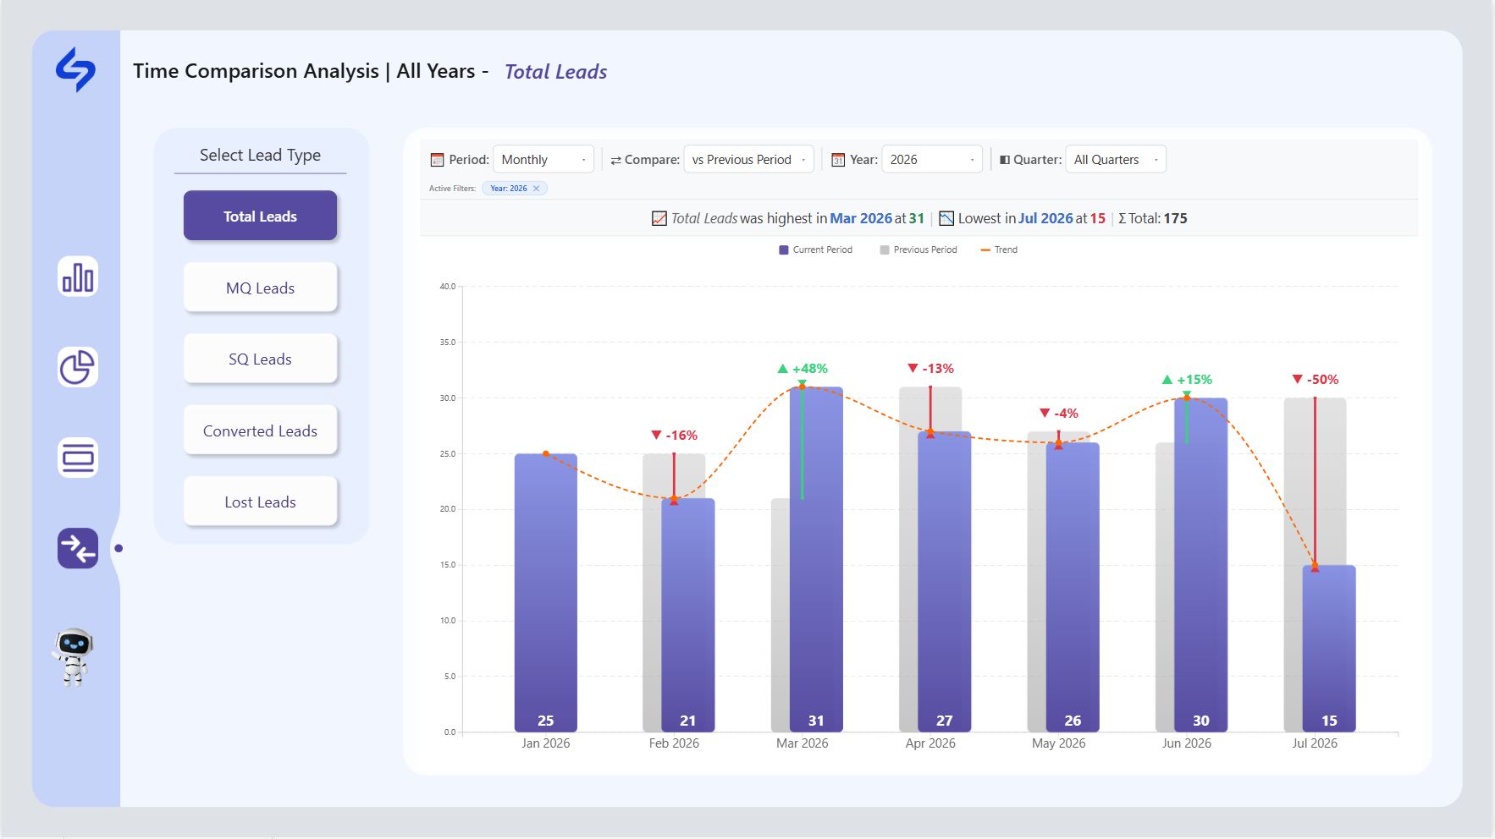The height and width of the screenshot is (839, 1495).
Task: Open the robot assistant icon
Action: 74,657
